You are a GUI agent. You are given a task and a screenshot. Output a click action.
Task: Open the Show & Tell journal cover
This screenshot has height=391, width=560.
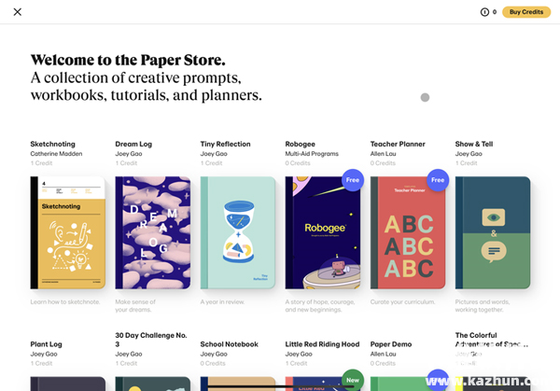[492, 232]
